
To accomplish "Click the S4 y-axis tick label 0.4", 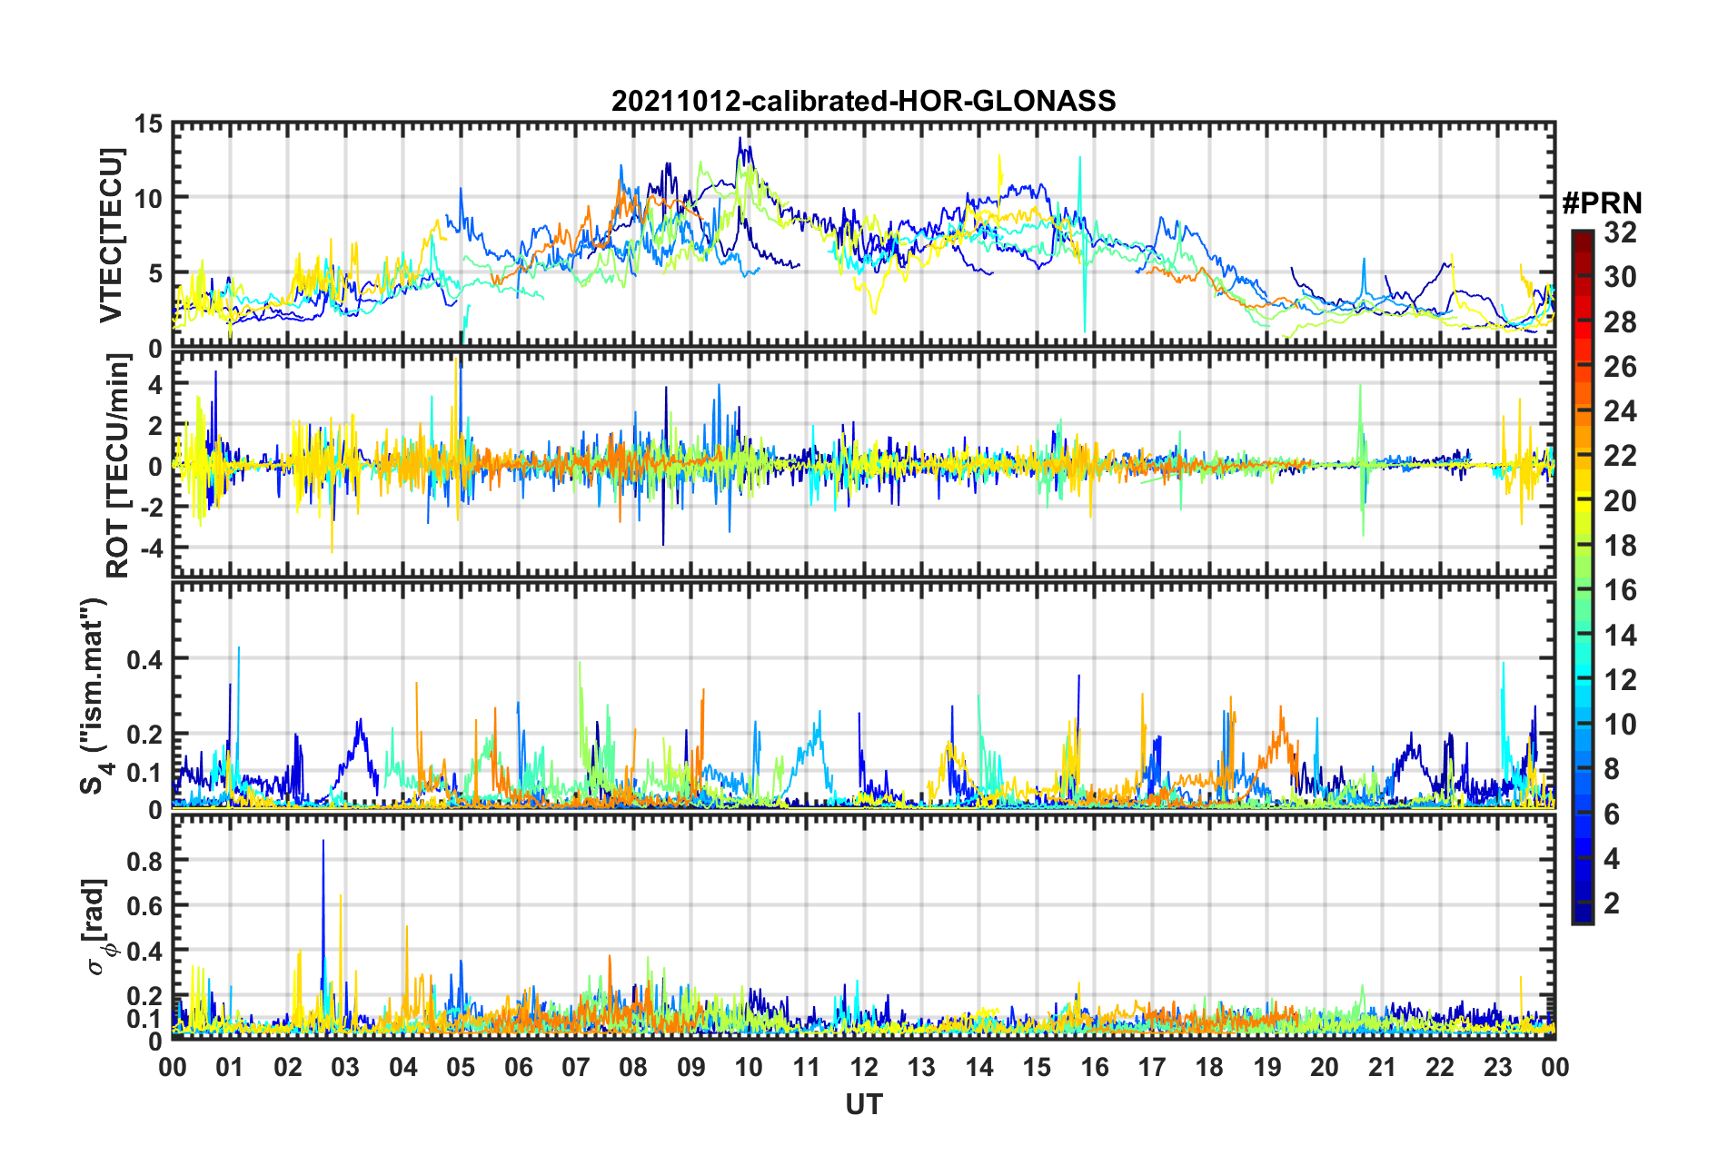I will (x=144, y=659).
